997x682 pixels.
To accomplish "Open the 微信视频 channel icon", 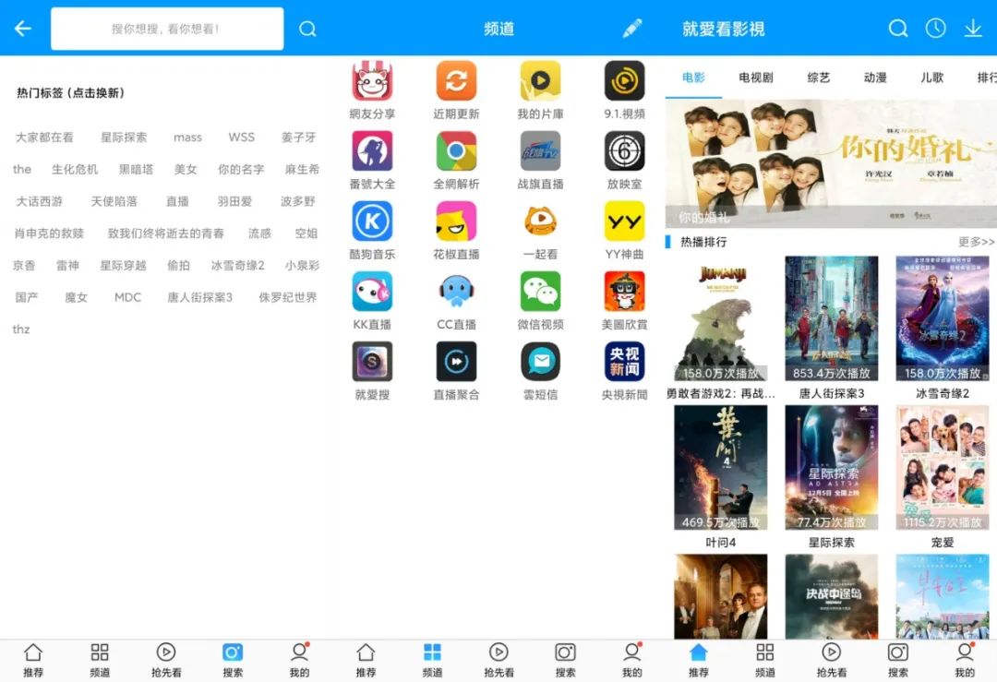I will pos(540,291).
